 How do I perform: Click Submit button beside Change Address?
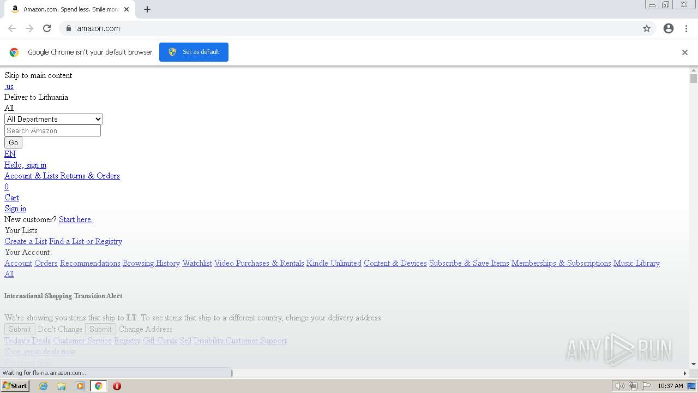tap(100, 329)
